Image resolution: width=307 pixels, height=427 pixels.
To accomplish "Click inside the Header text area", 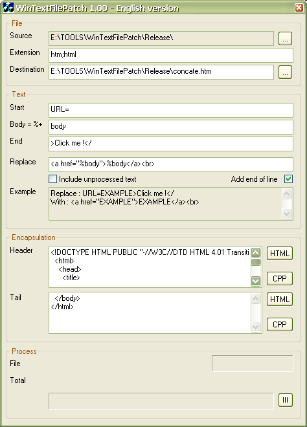I will pyautogui.click(x=150, y=267).
